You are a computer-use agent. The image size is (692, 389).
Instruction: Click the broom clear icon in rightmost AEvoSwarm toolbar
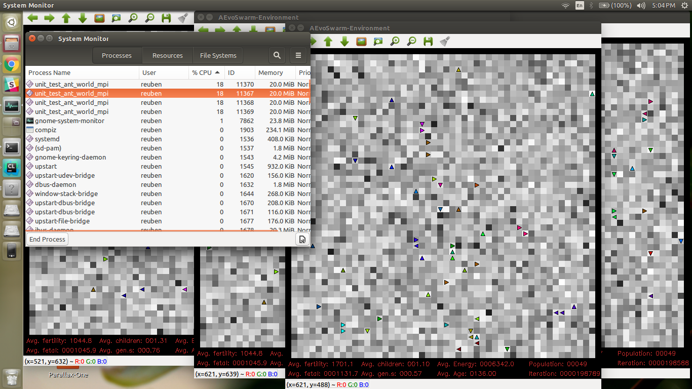445,42
